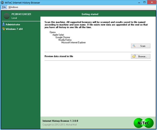157x130 pixels.
Task: Click Opera in the browser list
Action: coord(53,32)
